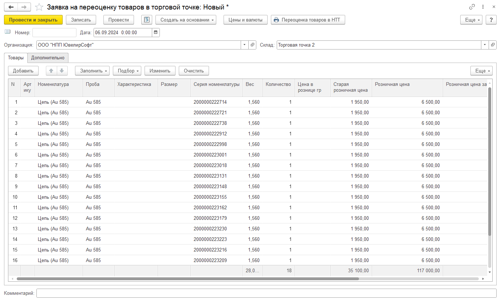Click the horizontal scrollbar of the table
Viewport: 501px width, 301px height.
click(x=188, y=279)
